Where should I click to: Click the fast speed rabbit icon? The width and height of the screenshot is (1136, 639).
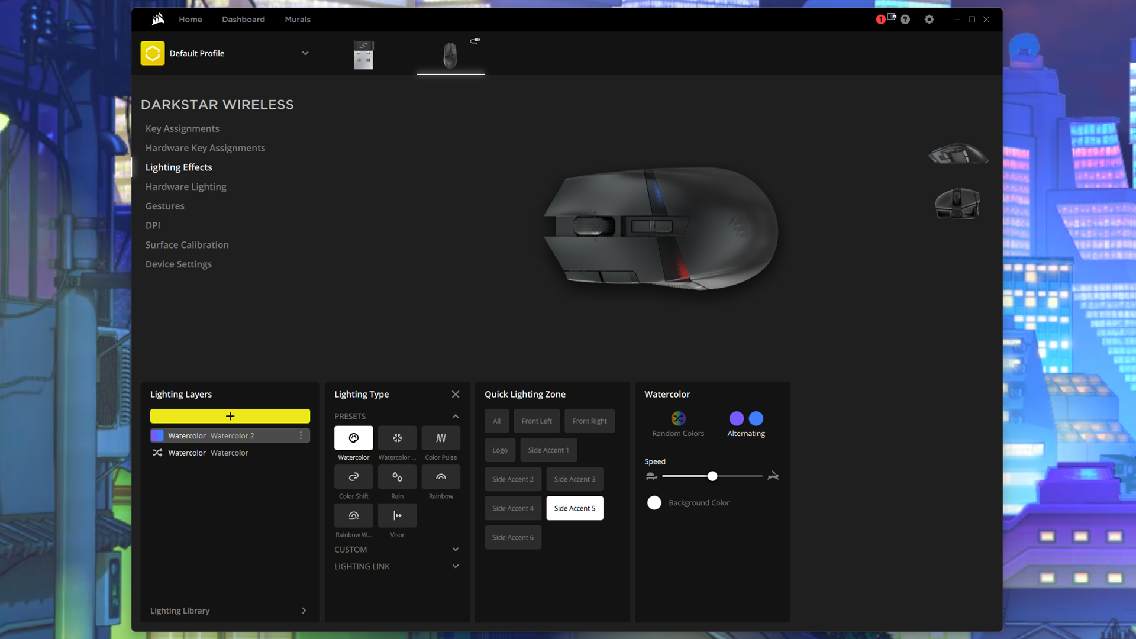pyautogui.click(x=773, y=476)
